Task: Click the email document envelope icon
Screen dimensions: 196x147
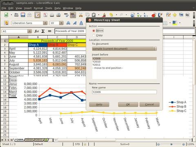Action: pyautogui.click(x=29, y=15)
